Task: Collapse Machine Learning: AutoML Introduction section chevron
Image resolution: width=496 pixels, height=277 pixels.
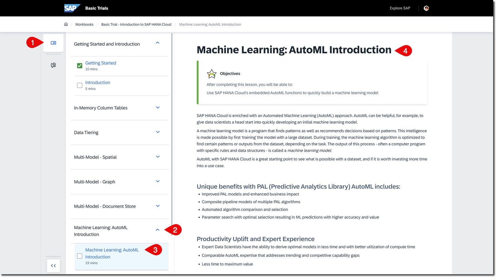Action: coord(158,230)
